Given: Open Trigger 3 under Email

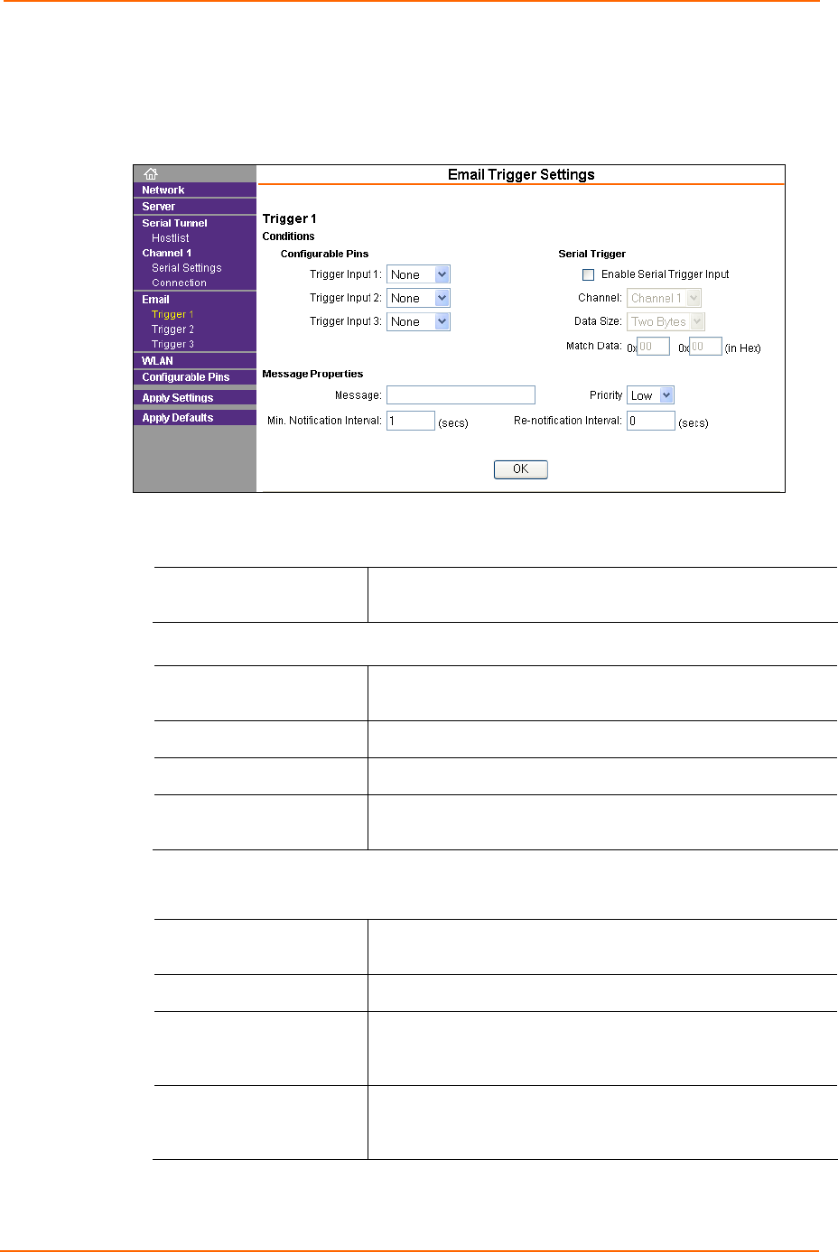Looking at the screenshot, I should [172, 344].
